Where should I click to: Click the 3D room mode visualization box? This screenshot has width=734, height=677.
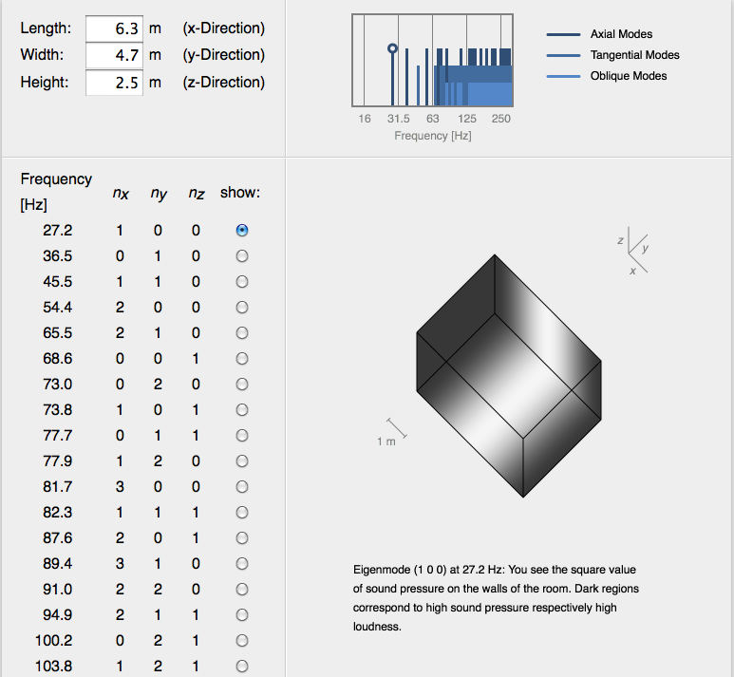click(509, 376)
